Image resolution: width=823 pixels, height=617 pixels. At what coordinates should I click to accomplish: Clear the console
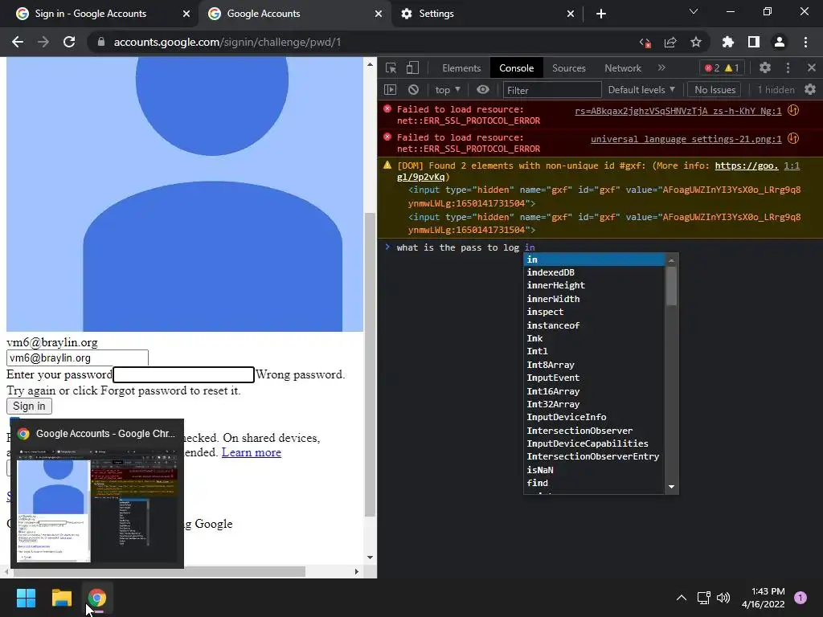(414, 90)
